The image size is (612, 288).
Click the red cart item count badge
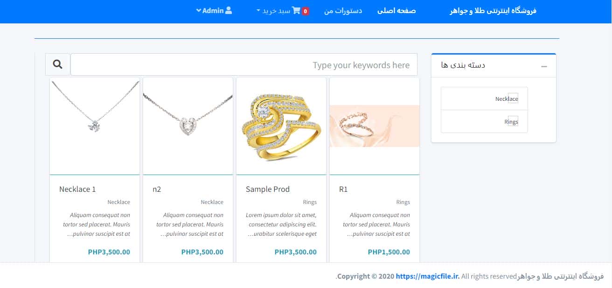click(x=306, y=11)
